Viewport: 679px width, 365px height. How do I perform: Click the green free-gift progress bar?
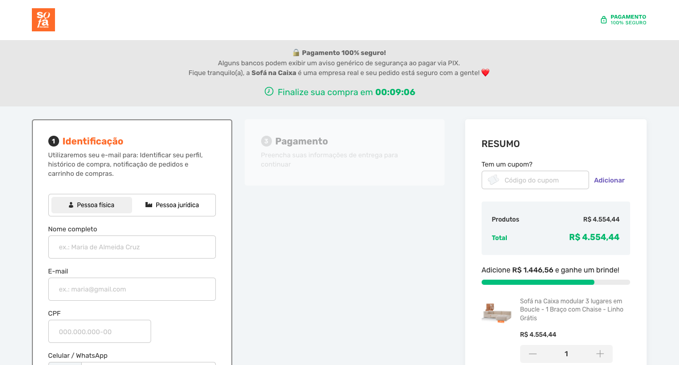(x=538, y=282)
